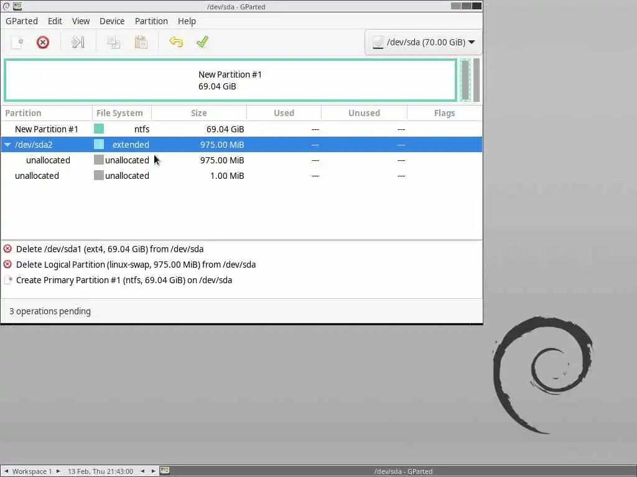637x477 pixels.
Task: Click previous window arrow beside the clock
Action: (142, 471)
